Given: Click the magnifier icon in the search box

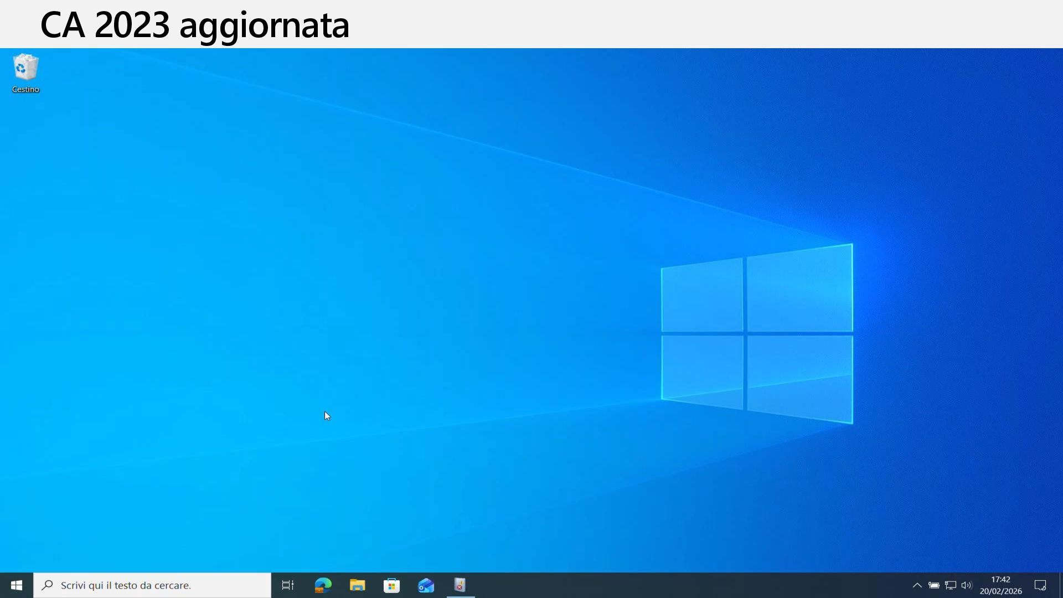Looking at the screenshot, I should click(x=48, y=585).
